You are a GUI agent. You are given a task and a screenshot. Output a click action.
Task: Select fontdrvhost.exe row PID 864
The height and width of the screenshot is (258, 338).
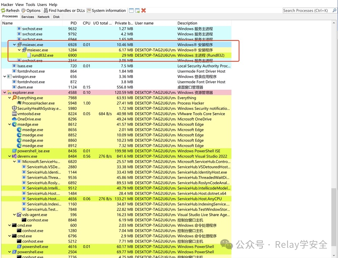point(116,71)
